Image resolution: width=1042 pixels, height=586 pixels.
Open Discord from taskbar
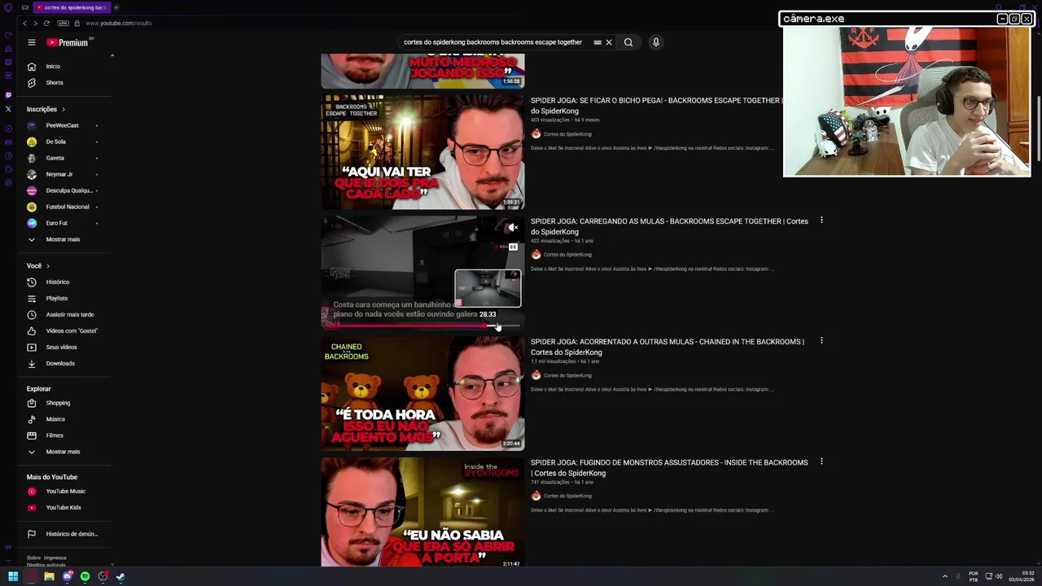point(67,576)
